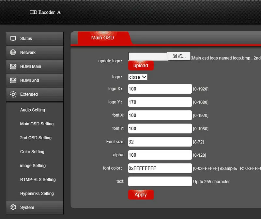Go to Color Setting
This screenshot has height=219, width=261.
click(32, 152)
